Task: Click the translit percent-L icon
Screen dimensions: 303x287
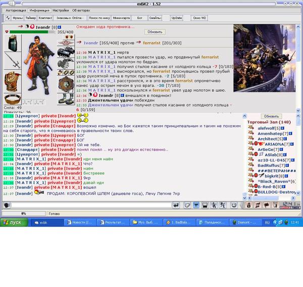Action: click(223, 205)
